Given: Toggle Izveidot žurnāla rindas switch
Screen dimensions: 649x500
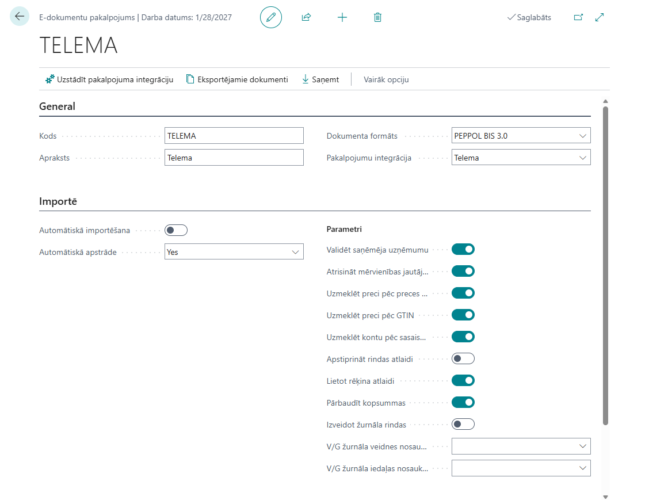Looking at the screenshot, I should click(463, 424).
